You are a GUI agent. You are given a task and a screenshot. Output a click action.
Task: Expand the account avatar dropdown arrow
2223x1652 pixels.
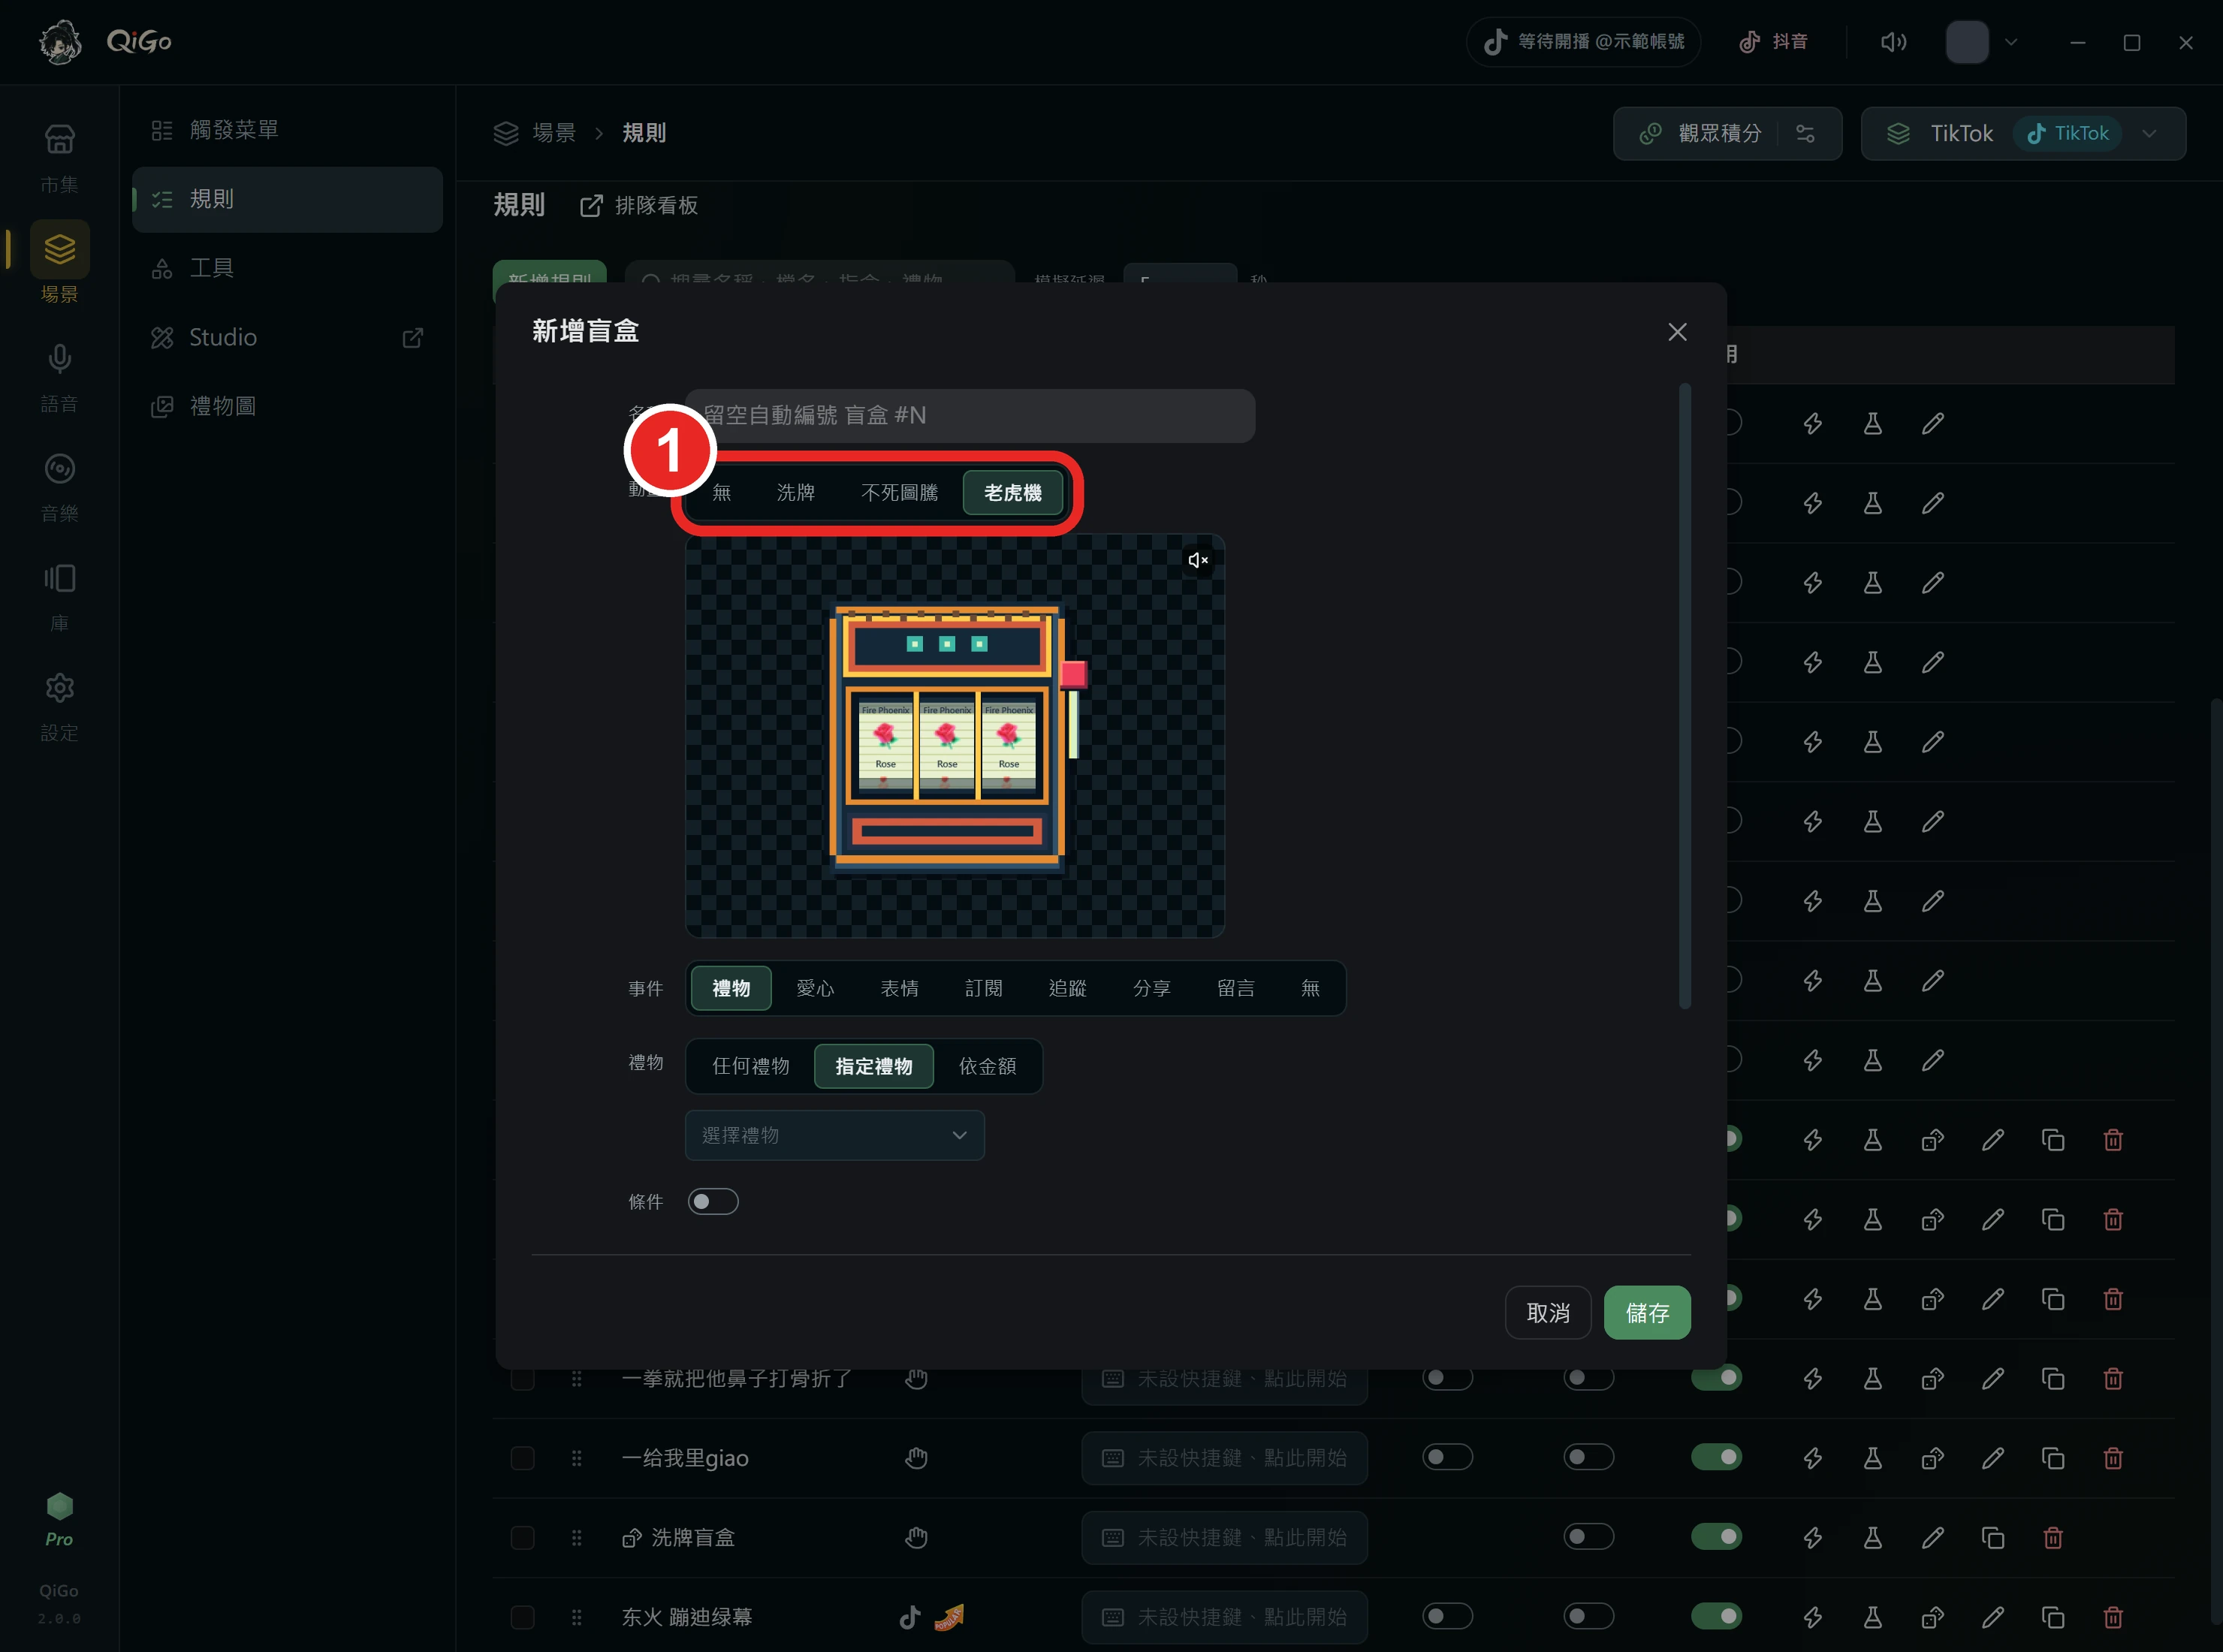pos(2011,42)
